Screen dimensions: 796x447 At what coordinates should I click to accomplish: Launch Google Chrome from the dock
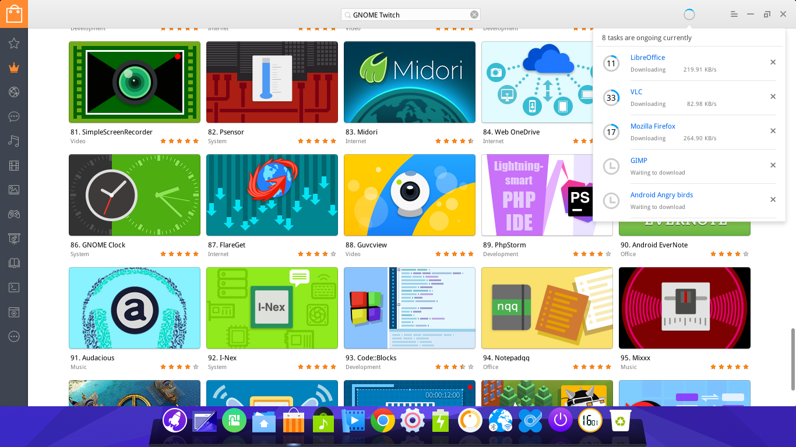383,420
